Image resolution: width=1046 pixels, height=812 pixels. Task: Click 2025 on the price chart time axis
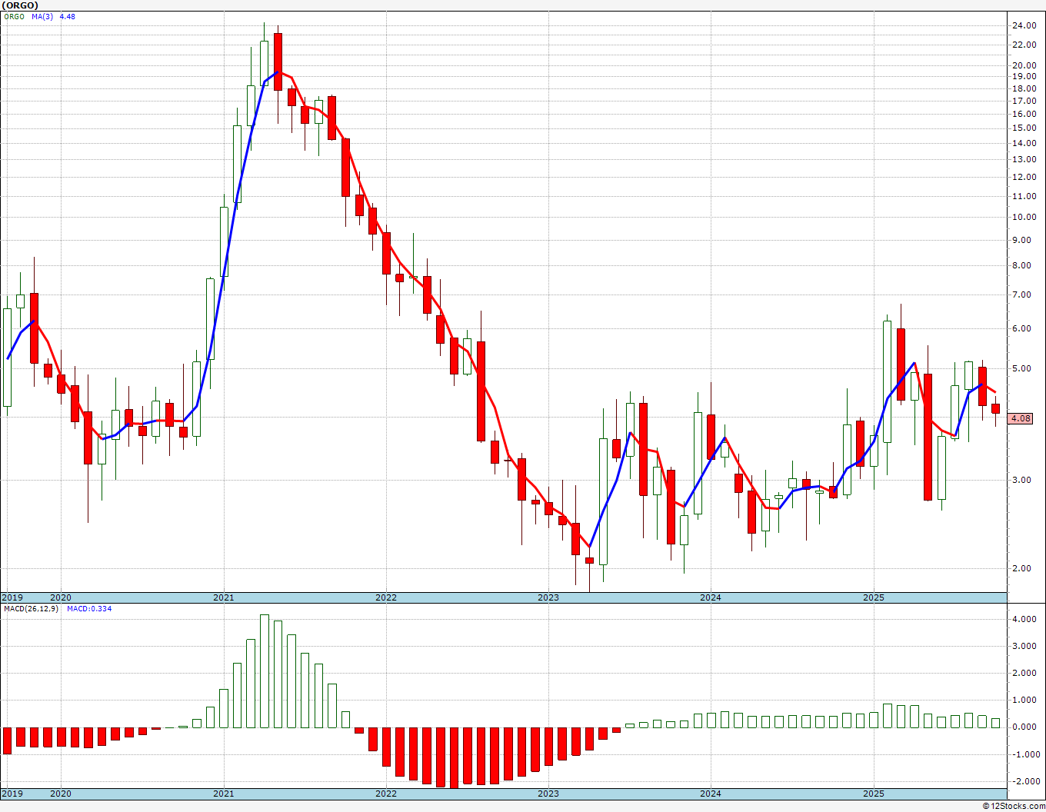[873, 597]
